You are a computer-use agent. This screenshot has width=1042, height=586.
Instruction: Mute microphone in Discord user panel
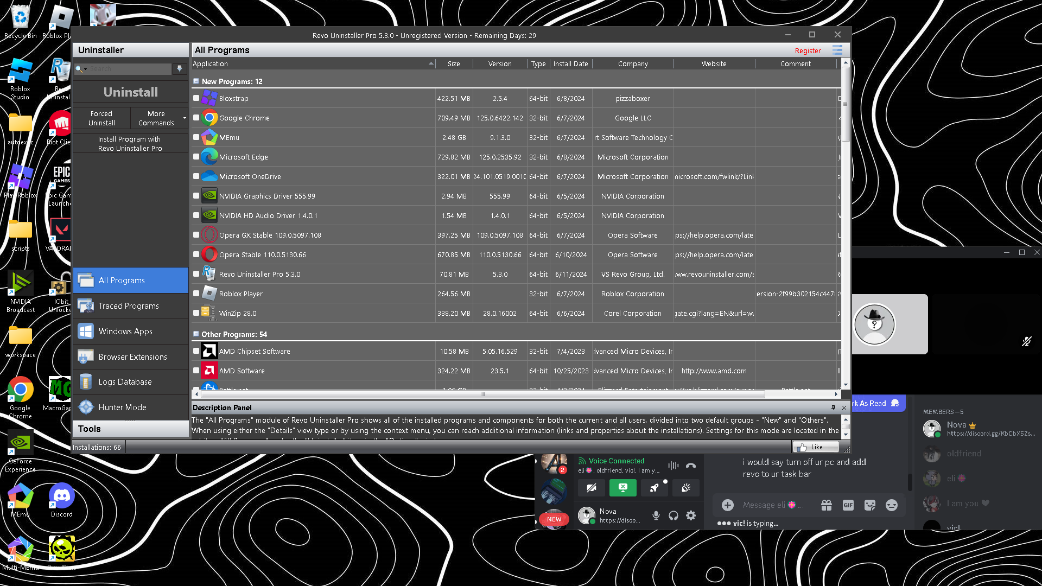[656, 515]
